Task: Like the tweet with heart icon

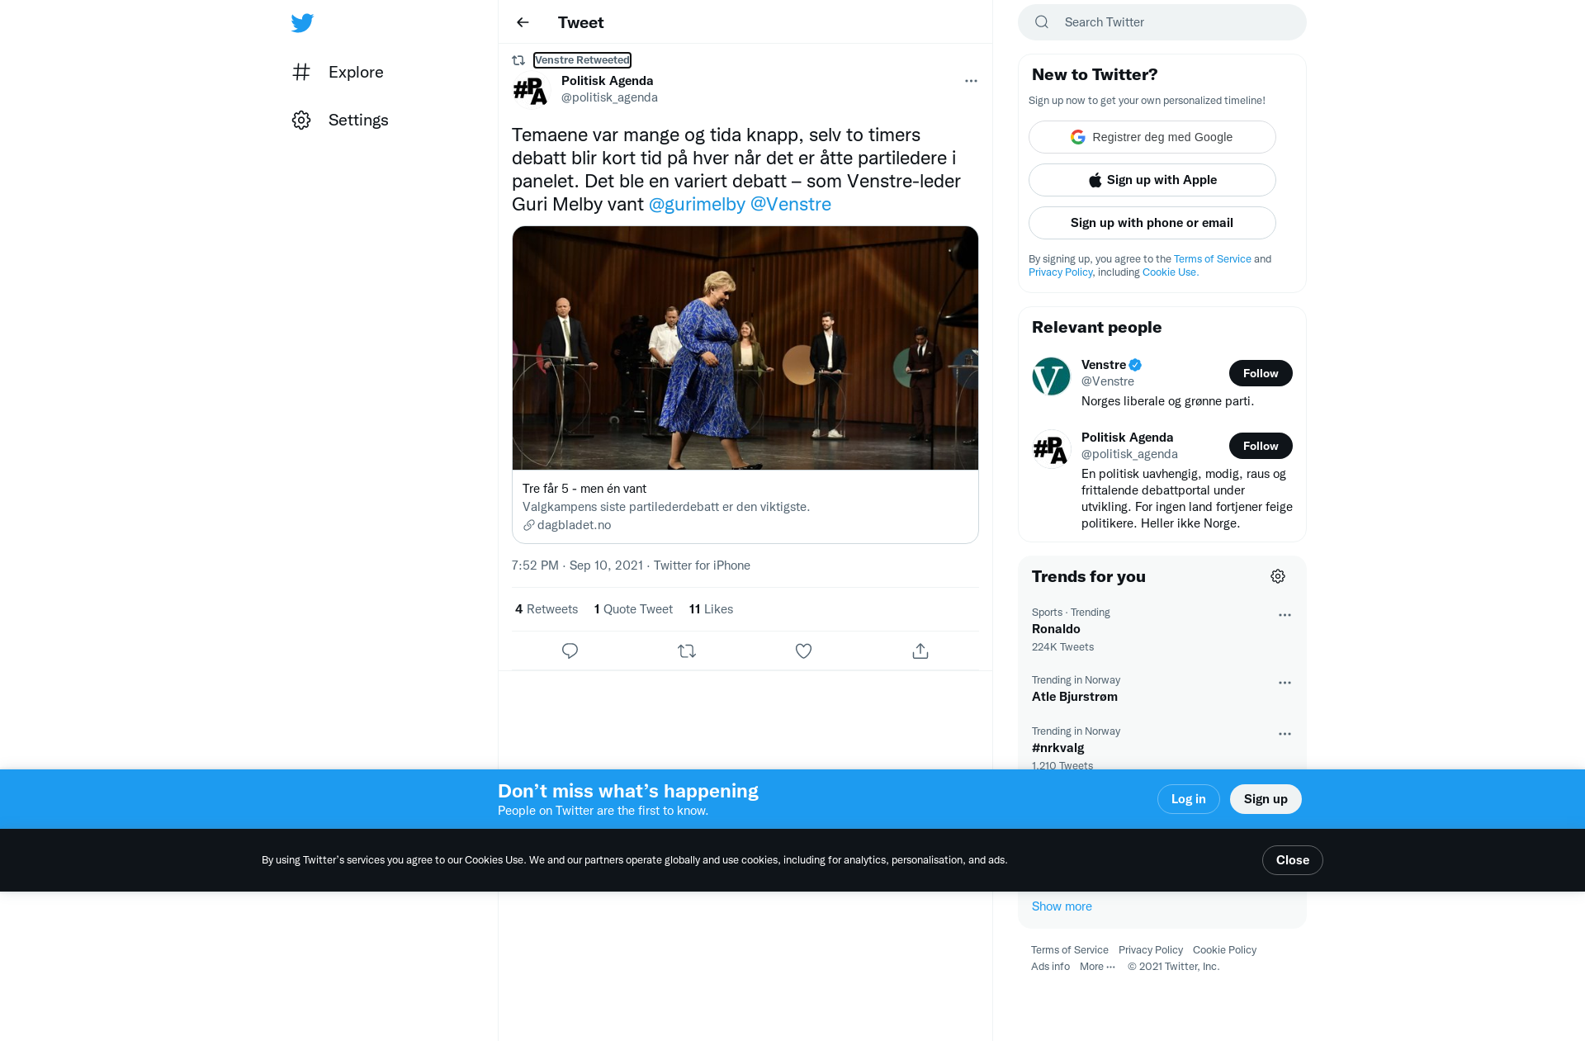Action: click(803, 651)
